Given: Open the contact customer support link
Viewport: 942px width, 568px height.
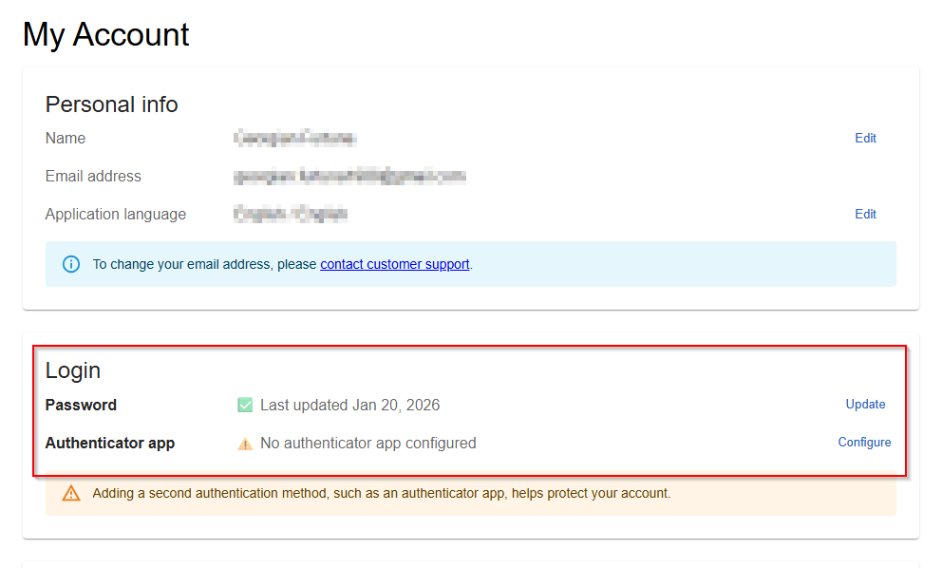Looking at the screenshot, I should point(395,265).
